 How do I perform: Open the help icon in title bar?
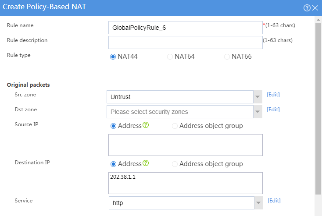307,8
